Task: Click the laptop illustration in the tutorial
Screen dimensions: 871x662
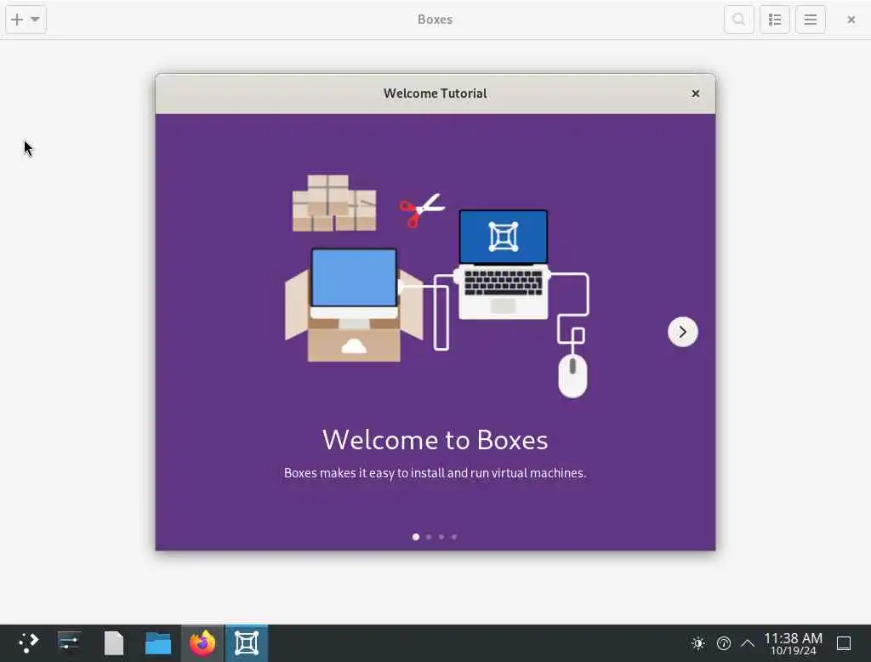Action: [504, 264]
